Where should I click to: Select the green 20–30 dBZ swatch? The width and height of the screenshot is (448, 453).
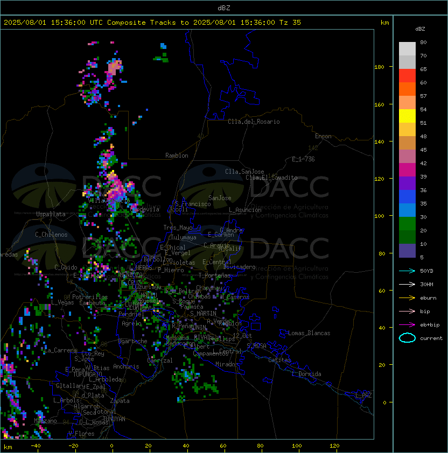click(407, 224)
